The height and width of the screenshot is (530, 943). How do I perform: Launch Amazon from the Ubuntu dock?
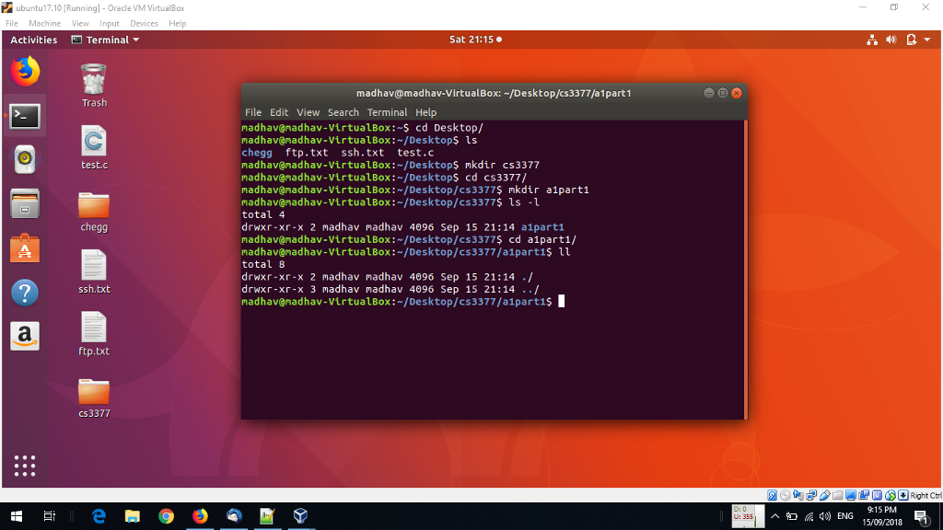[25, 336]
